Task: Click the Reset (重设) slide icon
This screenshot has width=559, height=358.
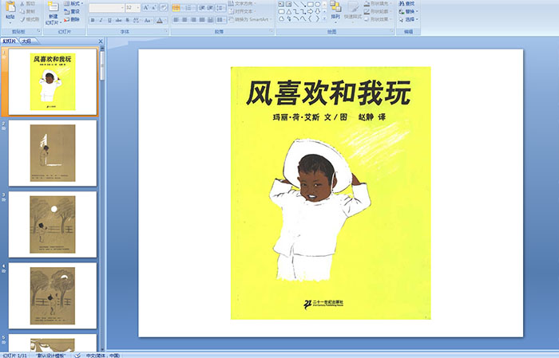Action: pyautogui.click(x=66, y=11)
